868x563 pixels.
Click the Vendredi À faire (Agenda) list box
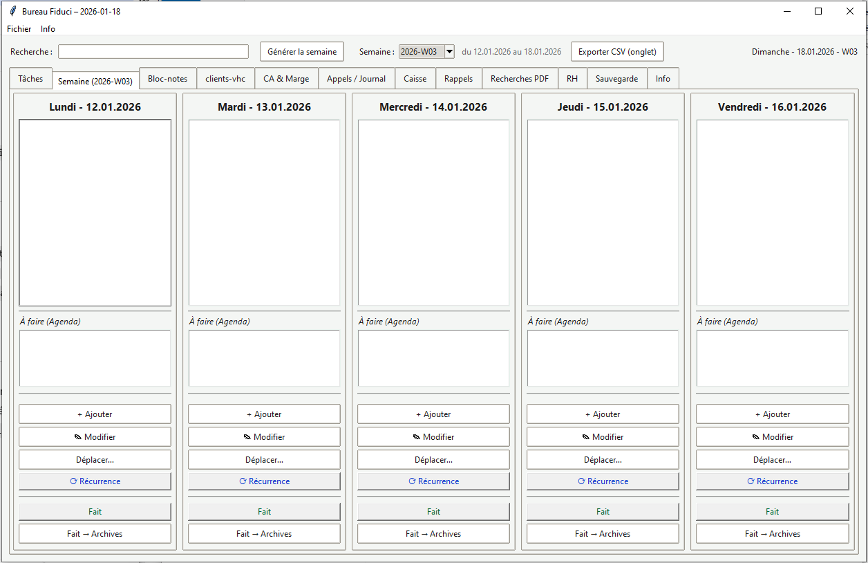772,358
